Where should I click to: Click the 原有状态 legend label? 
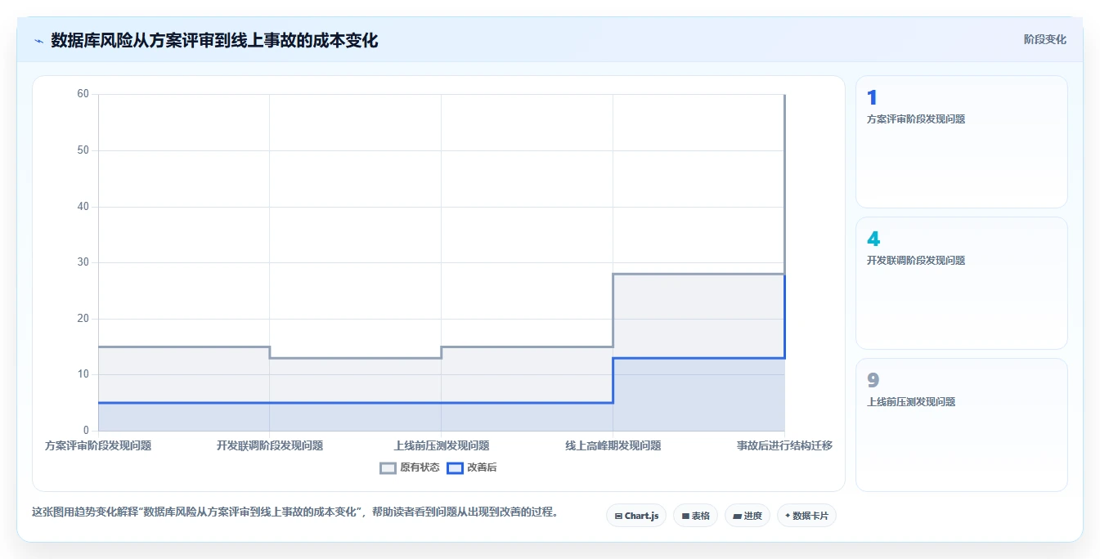(x=420, y=468)
